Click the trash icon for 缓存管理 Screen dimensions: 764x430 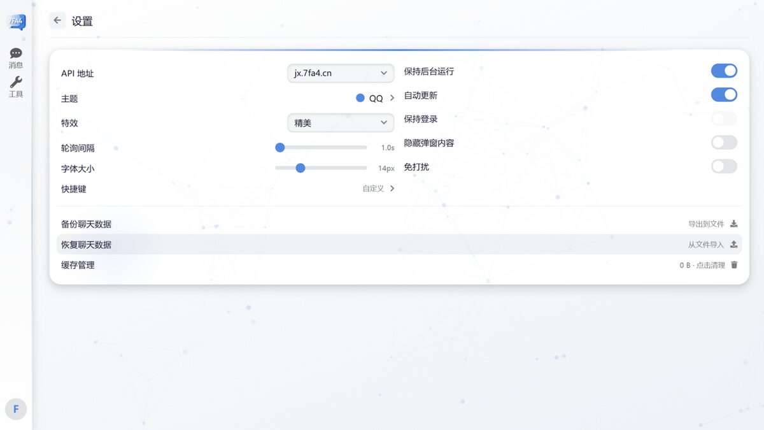[734, 264]
